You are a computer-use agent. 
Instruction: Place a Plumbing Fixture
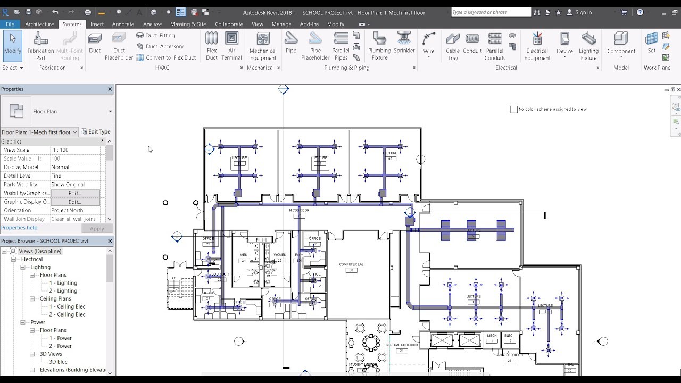click(x=380, y=46)
